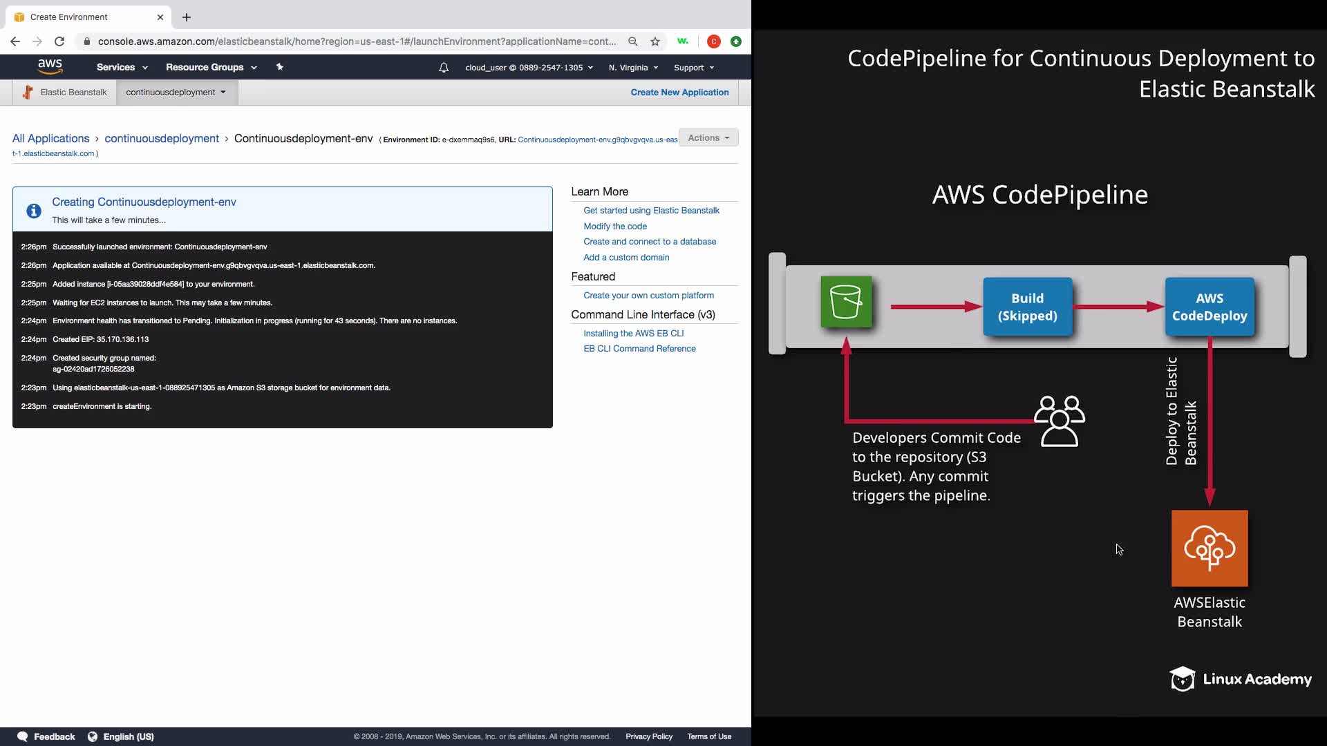Open the cloud_user account menu
This screenshot has height=746, width=1327.
click(529, 68)
